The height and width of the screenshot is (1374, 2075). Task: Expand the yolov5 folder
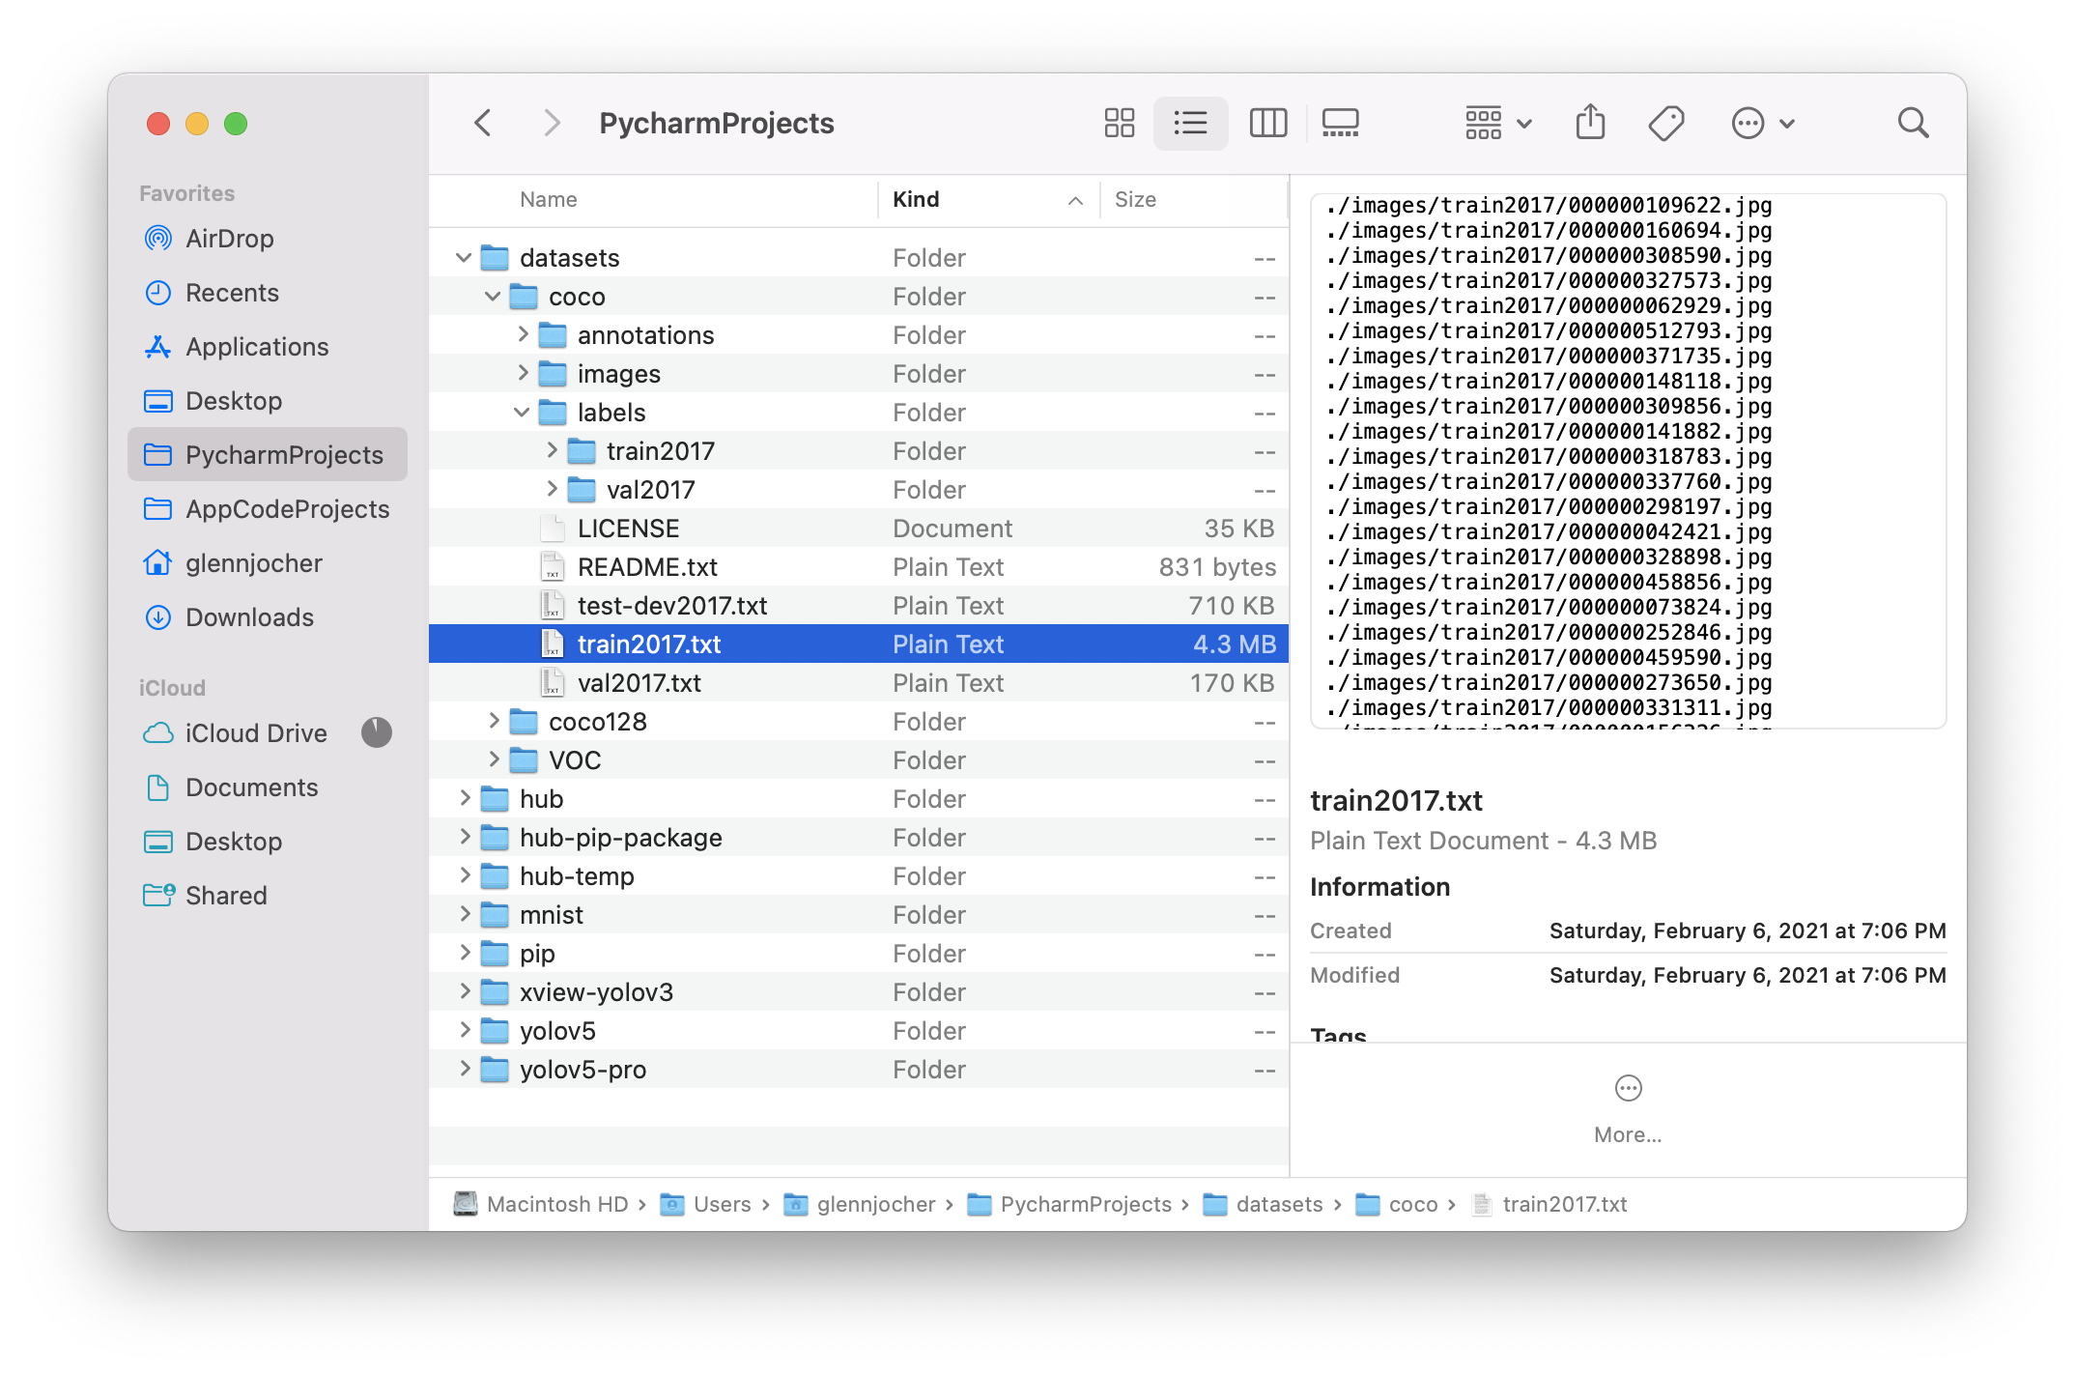(x=464, y=1030)
